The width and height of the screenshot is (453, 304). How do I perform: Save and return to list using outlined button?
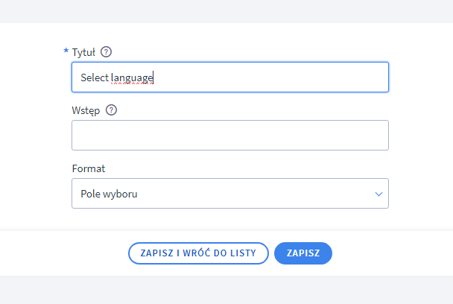click(x=197, y=253)
